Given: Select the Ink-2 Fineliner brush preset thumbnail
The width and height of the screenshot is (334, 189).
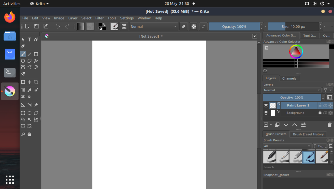Looking at the screenshot, I should [309, 157].
